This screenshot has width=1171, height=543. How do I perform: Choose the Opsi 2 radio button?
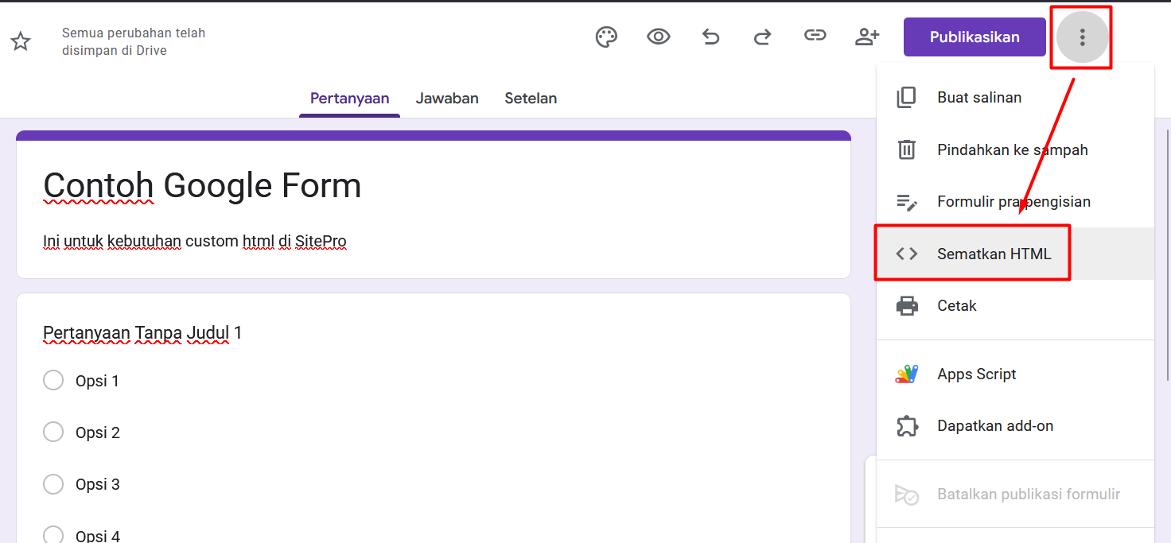53,432
